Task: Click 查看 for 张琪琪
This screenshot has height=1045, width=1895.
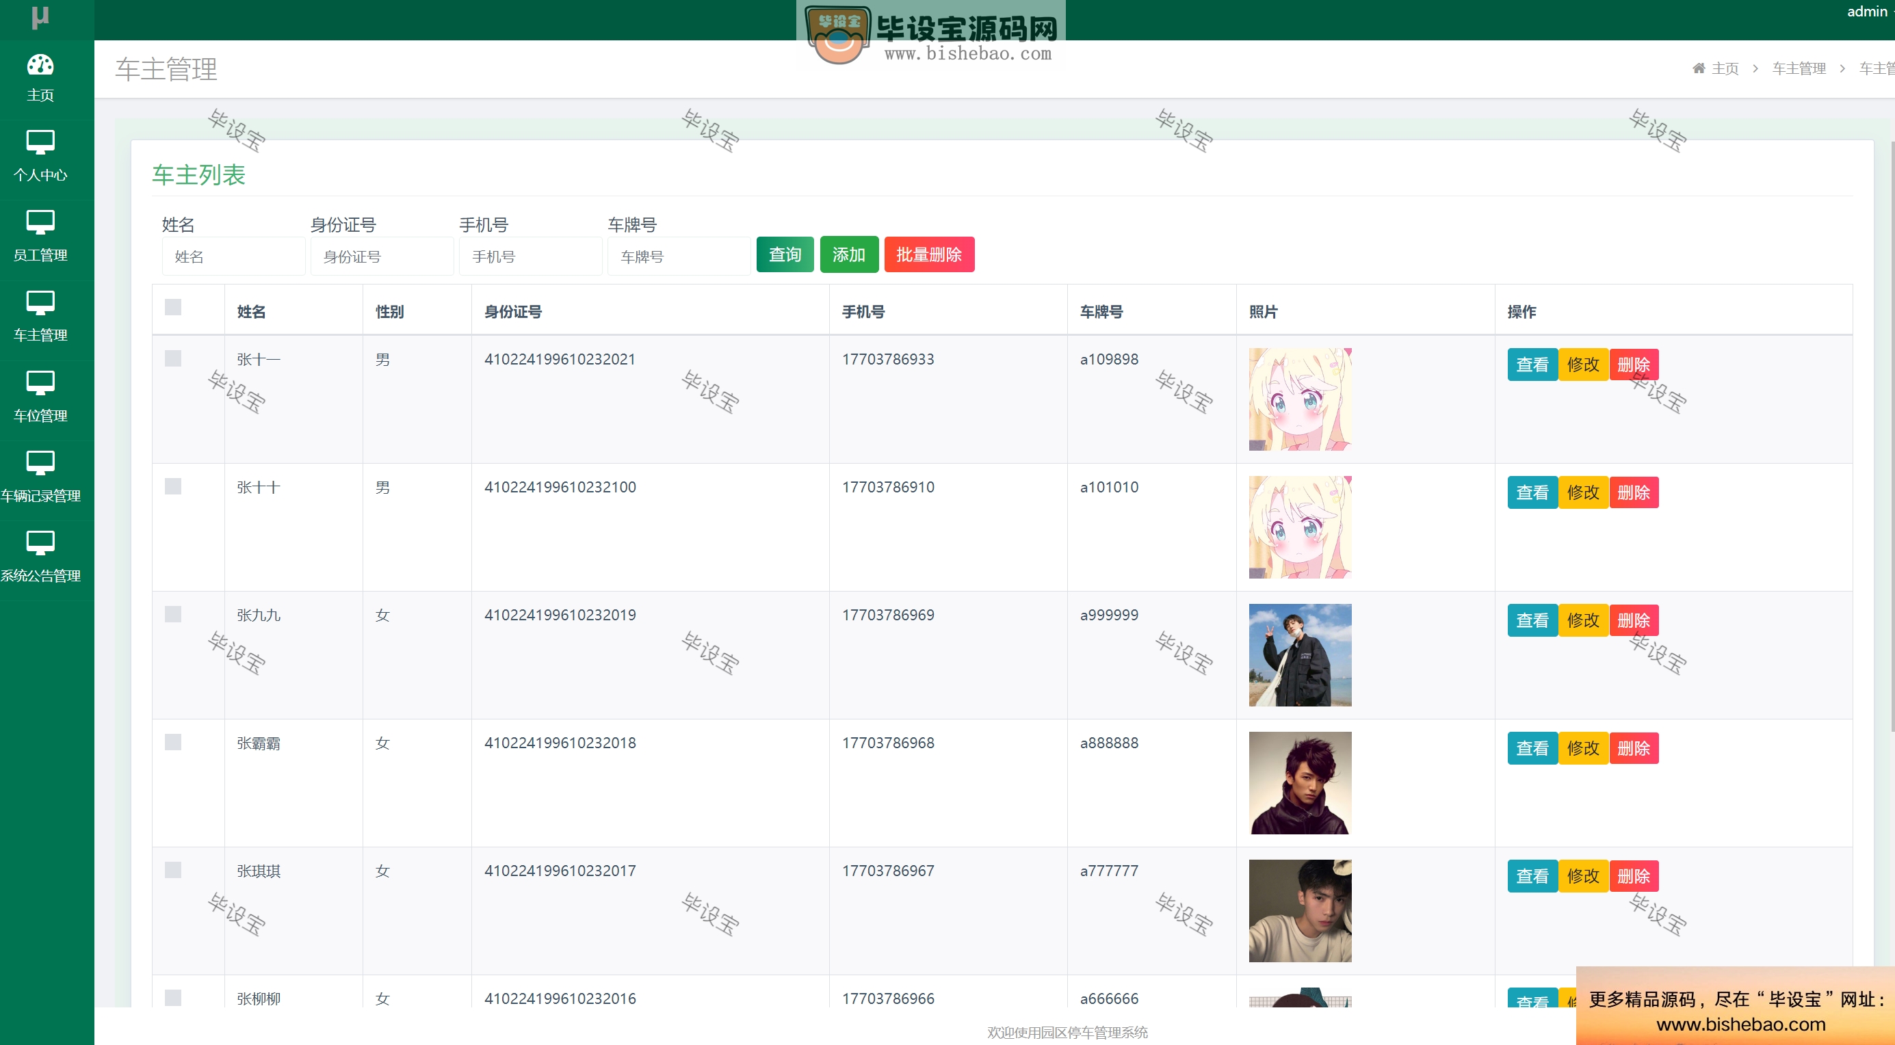Action: point(1532,877)
